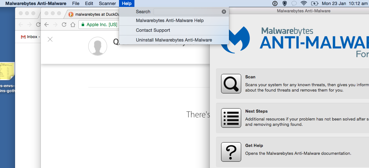The height and width of the screenshot is (168, 369).
Task: Go back in front Chrome window
Action: point(46,25)
